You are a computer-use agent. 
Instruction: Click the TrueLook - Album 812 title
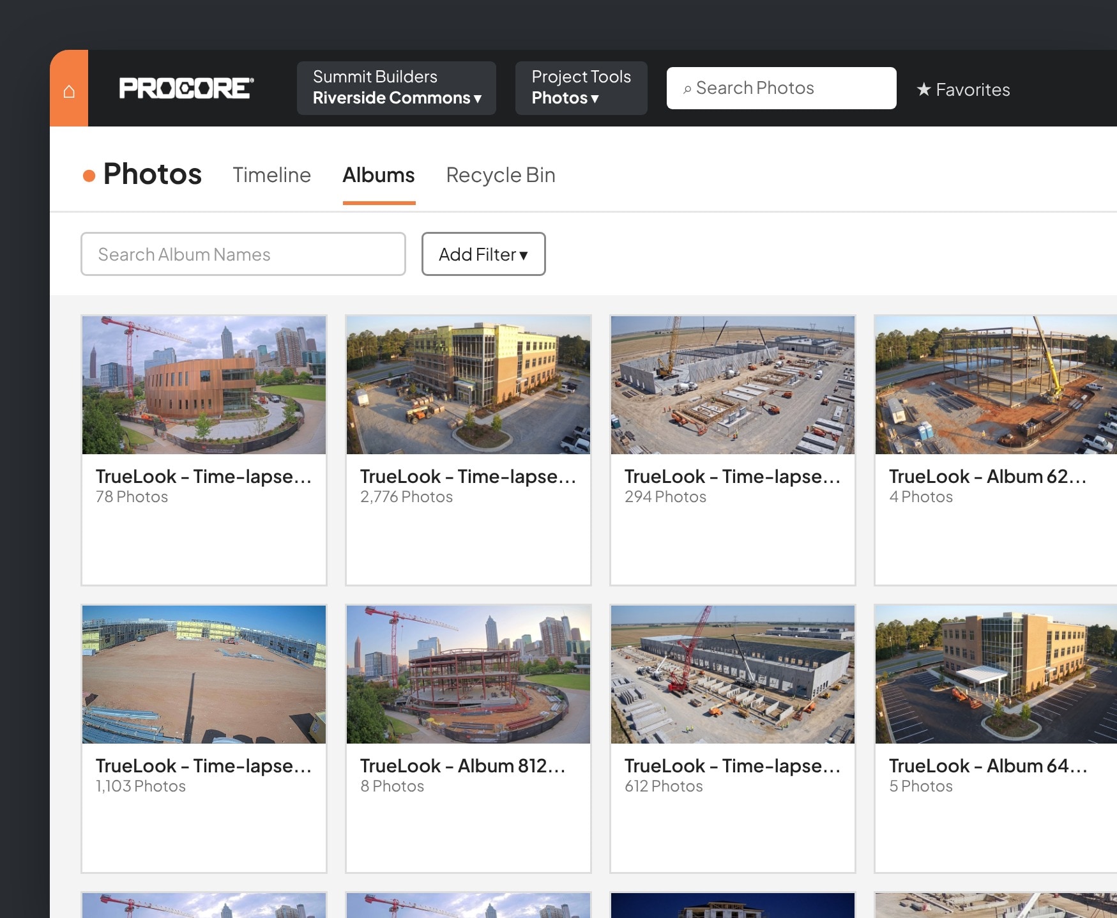pyautogui.click(x=463, y=766)
